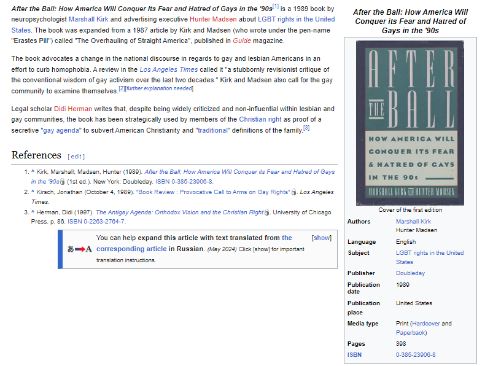Click the lock icon after The Antigay Agenda
Screen dimensions: 493x366
click(x=267, y=212)
